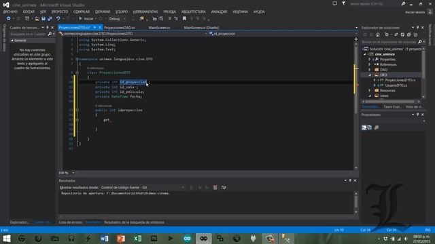Expand the DAO folder
Image resolution: width=435 pixels, height=244 pixels.
tap(370, 70)
